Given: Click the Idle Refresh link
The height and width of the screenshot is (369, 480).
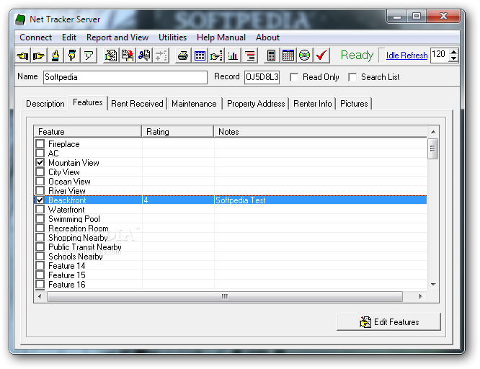Looking at the screenshot, I should click(x=406, y=55).
